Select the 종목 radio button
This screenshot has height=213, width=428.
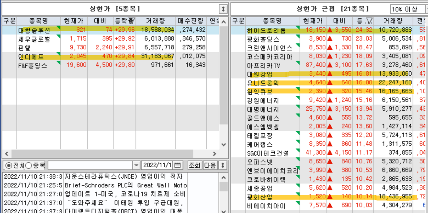tap(28, 165)
